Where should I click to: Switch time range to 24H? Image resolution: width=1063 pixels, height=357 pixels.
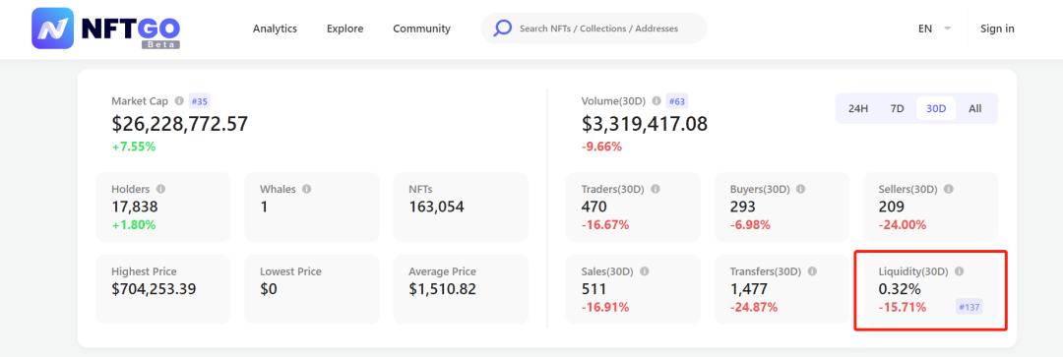[x=858, y=108]
